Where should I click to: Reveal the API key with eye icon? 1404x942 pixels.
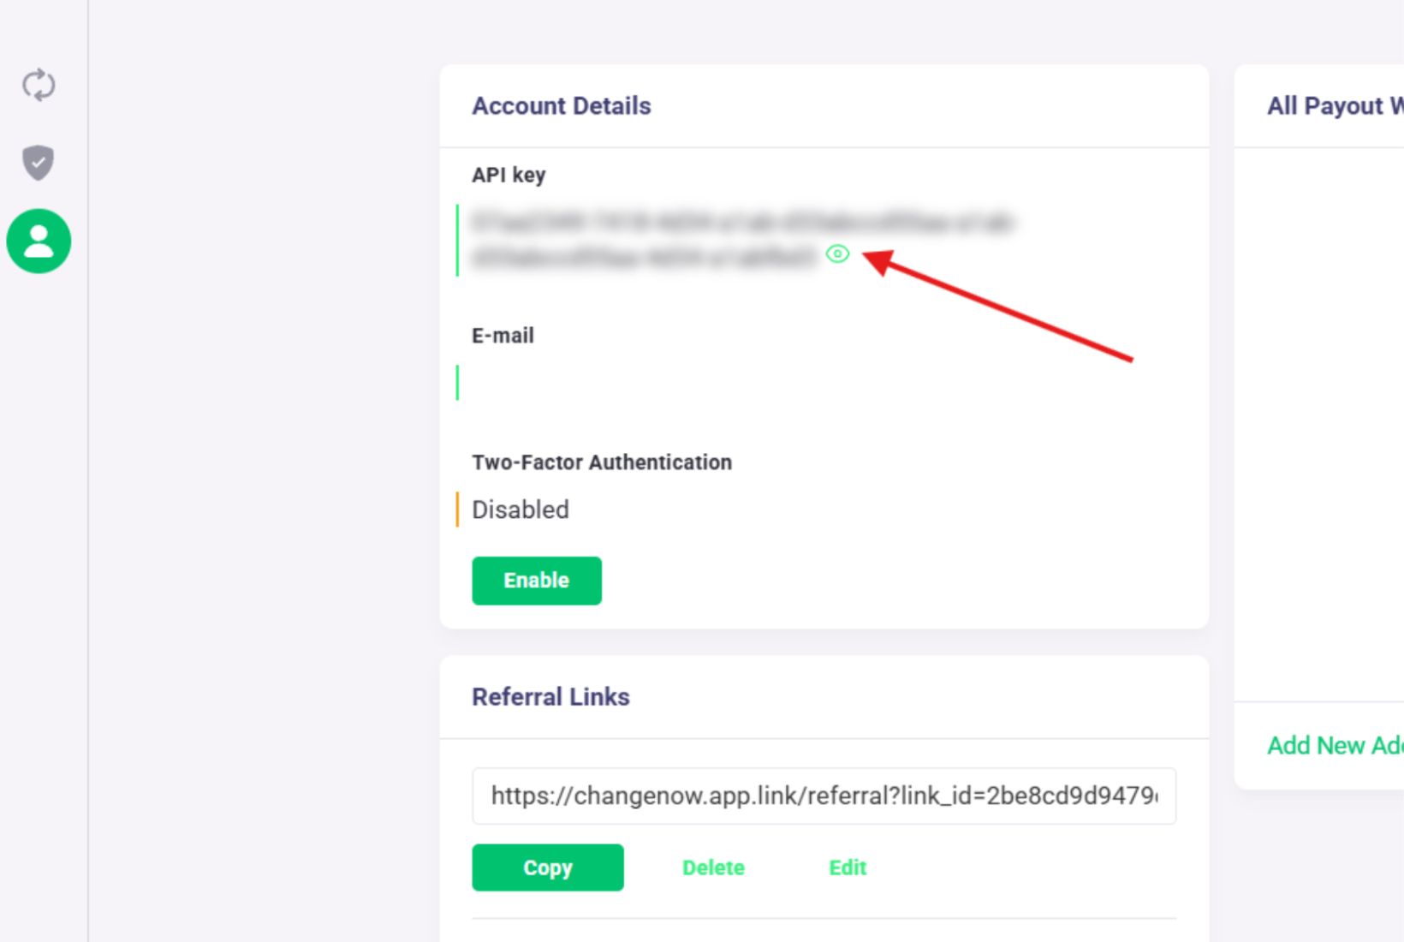click(837, 253)
